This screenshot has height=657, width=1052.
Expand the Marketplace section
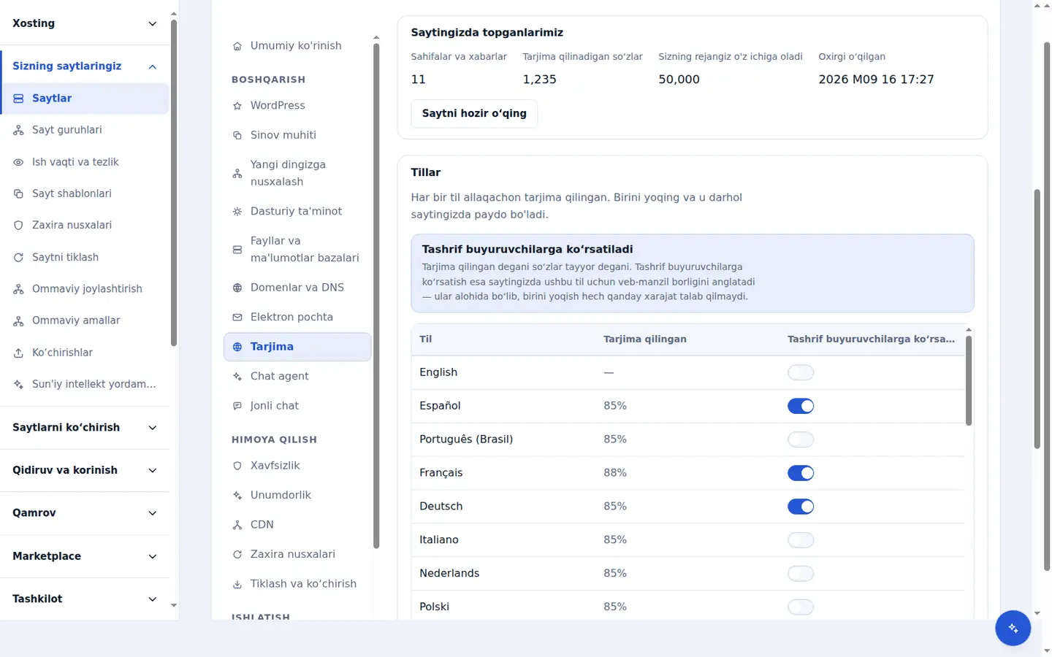[85, 556]
